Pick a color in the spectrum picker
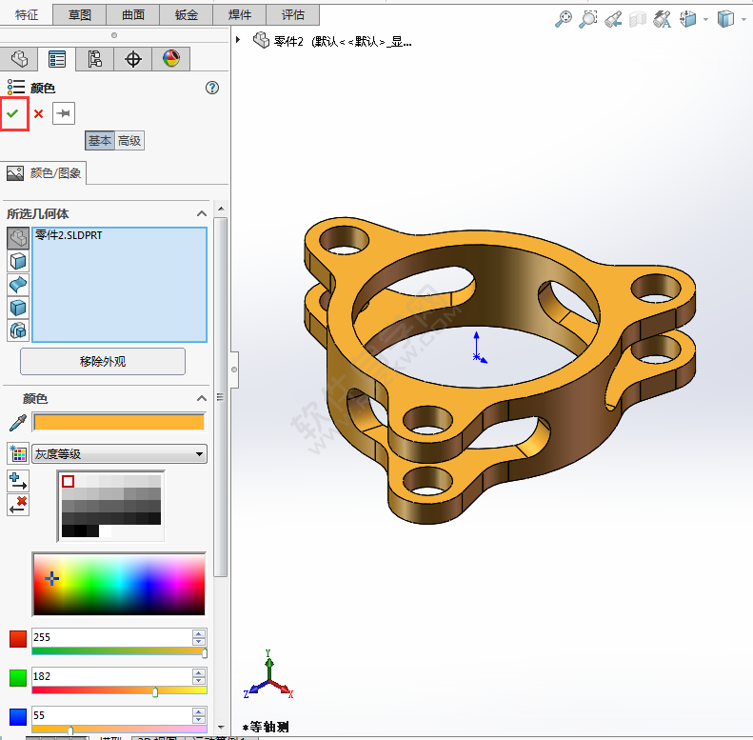The height and width of the screenshot is (740, 753). [119, 585]
